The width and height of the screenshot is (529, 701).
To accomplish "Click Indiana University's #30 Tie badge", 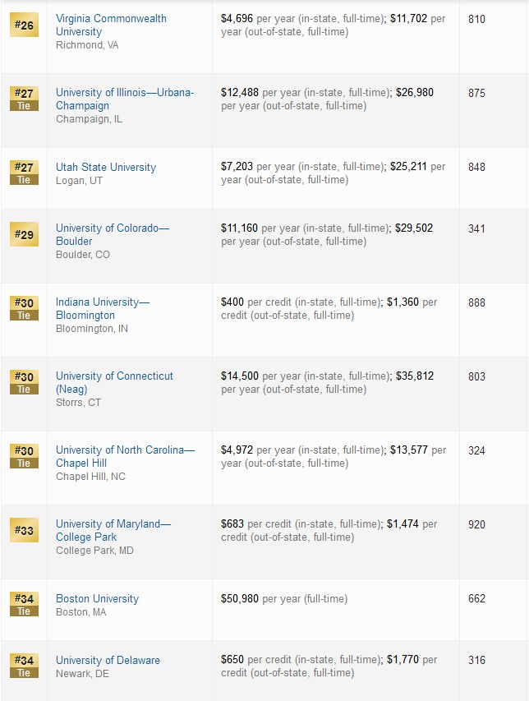I will [x=24, y=308].
